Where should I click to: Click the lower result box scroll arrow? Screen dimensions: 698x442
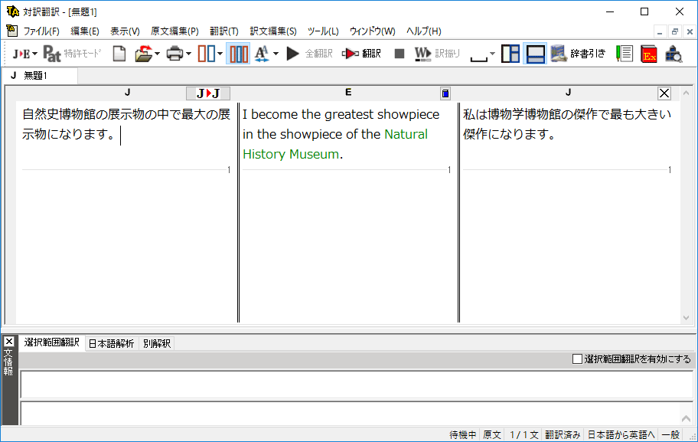tap(686, 418)
